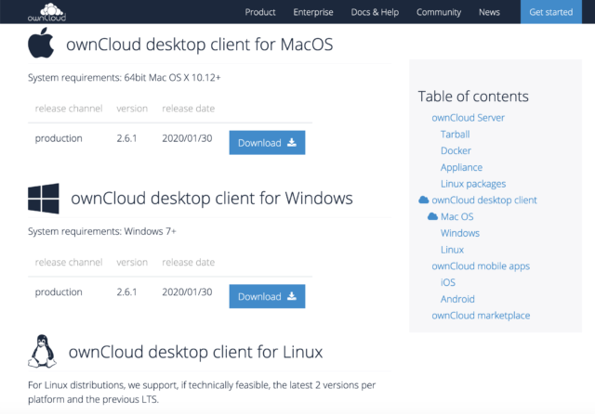Open the Docker contents link
The height and width of the screenshot is (414, 595).
click(x=456, y=150)
